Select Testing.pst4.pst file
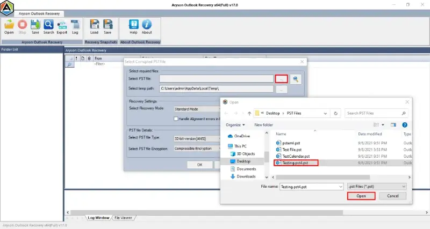430x229 pixels. (296, 163)
